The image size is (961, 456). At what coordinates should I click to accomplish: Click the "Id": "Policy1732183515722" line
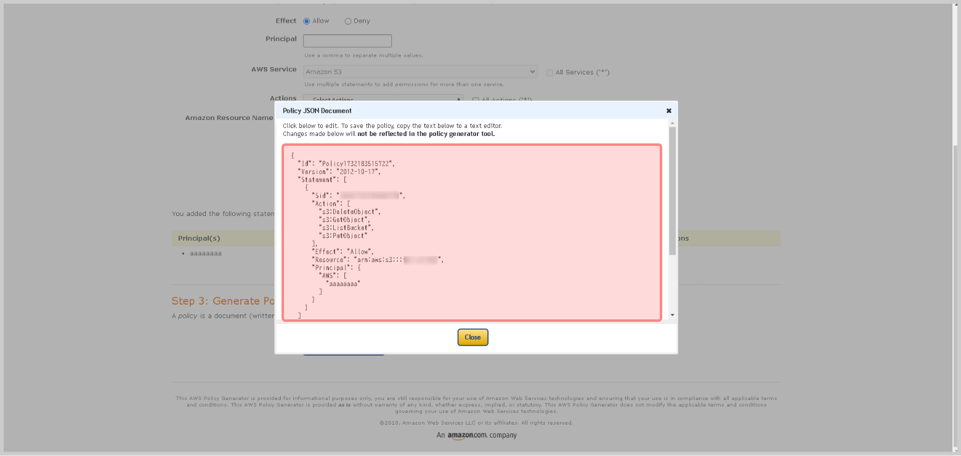[x=346, y=164]
